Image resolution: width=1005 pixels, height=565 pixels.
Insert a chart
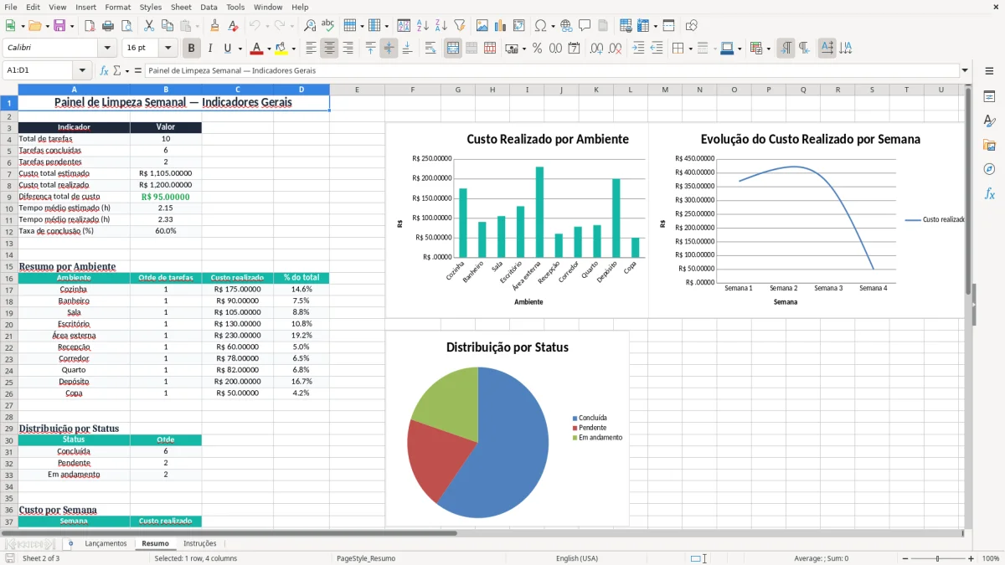pos(501,26)
